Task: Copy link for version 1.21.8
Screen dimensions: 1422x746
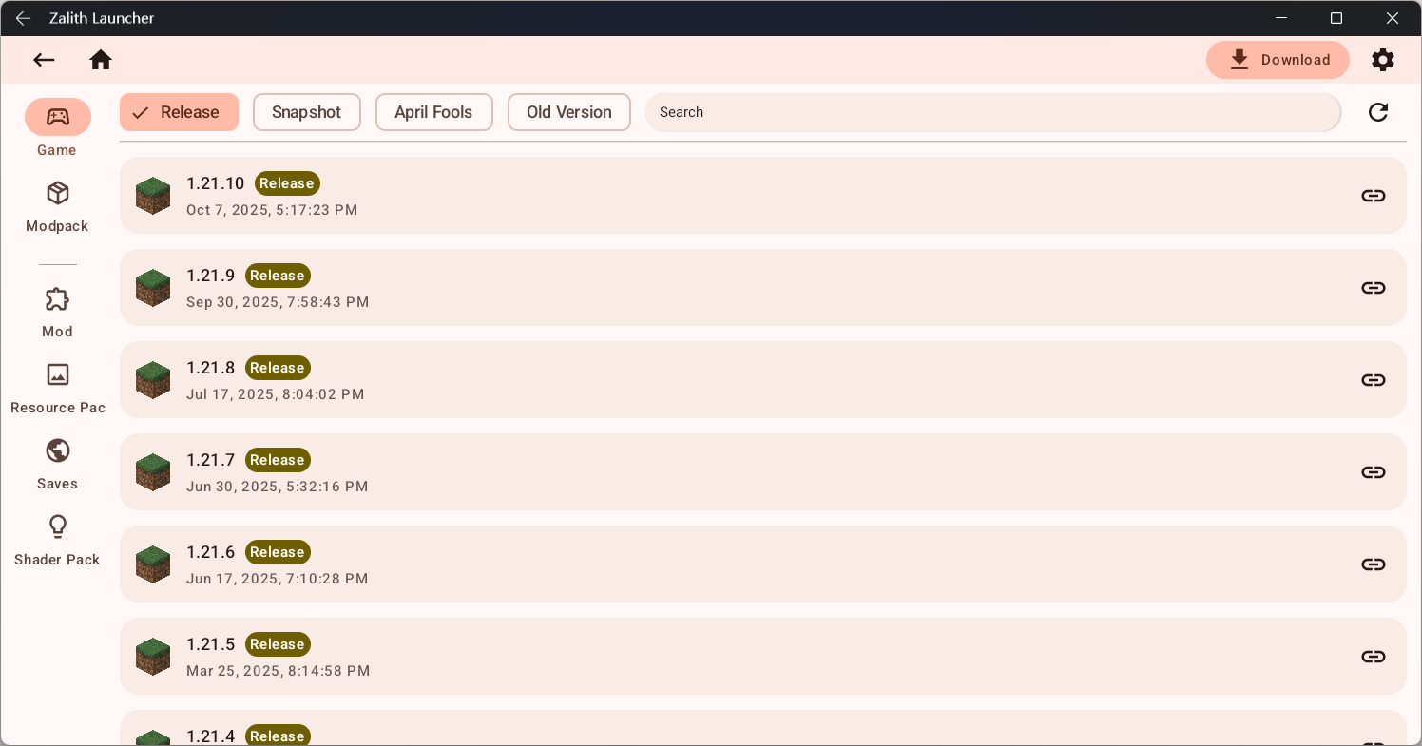Action: (x=1373, y=379)
